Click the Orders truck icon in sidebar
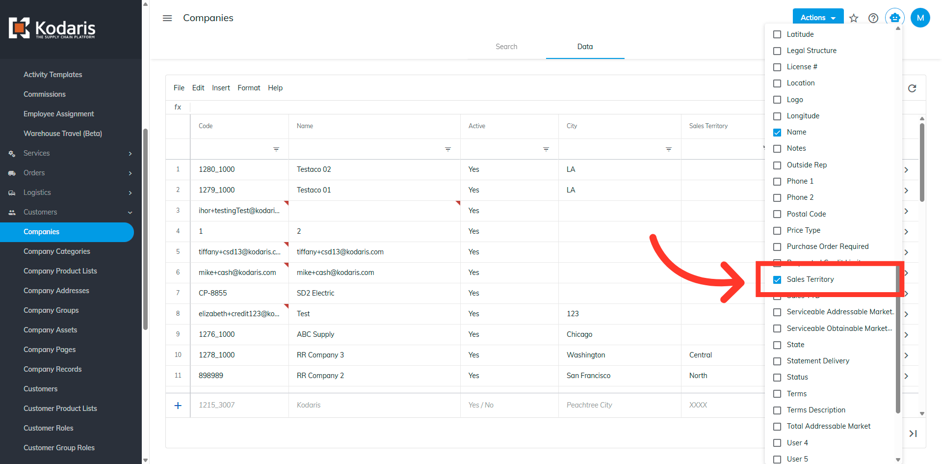 pyautogui.click(x=12, y=173)
